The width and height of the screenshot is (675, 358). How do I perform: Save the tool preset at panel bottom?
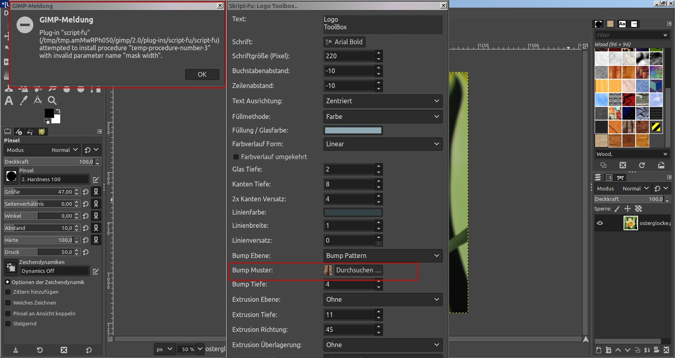click(16, 350)
